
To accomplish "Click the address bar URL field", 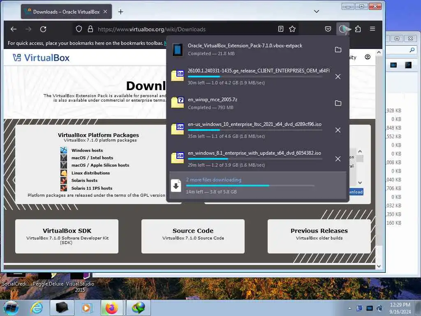I will pyautogui.click(x=185, y=29).
